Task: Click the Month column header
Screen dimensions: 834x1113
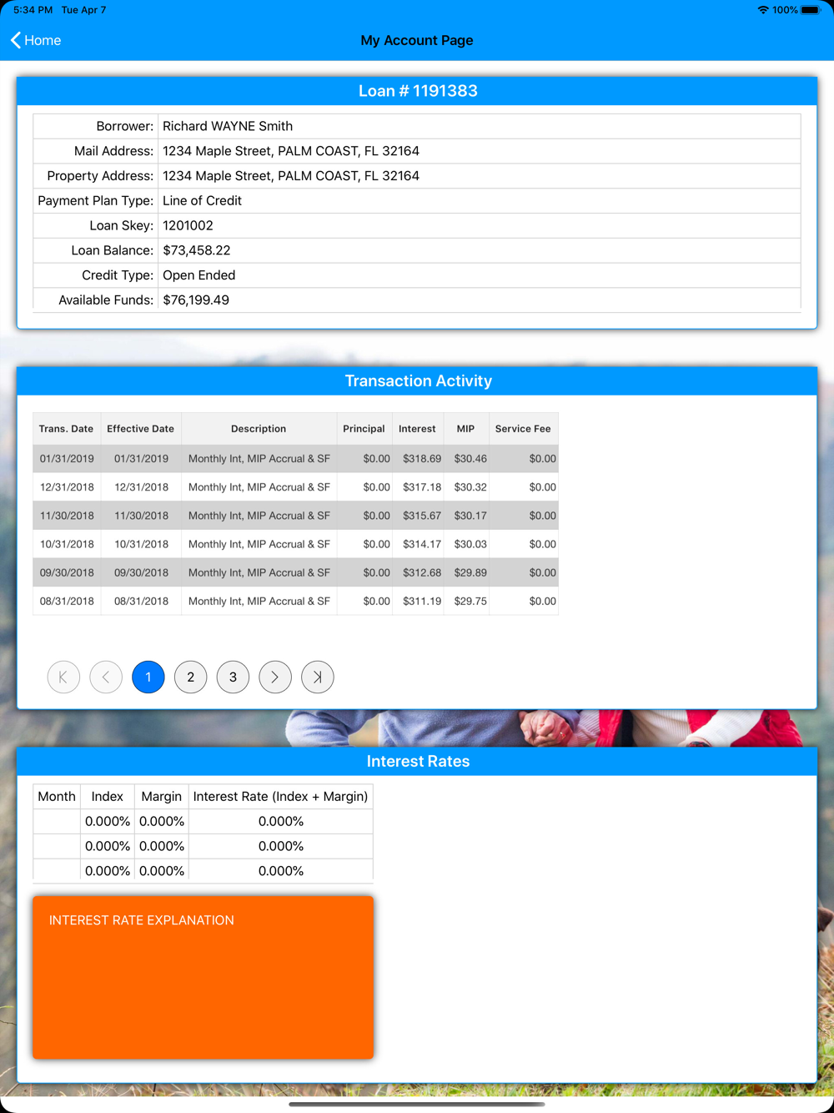Action: 57,797
